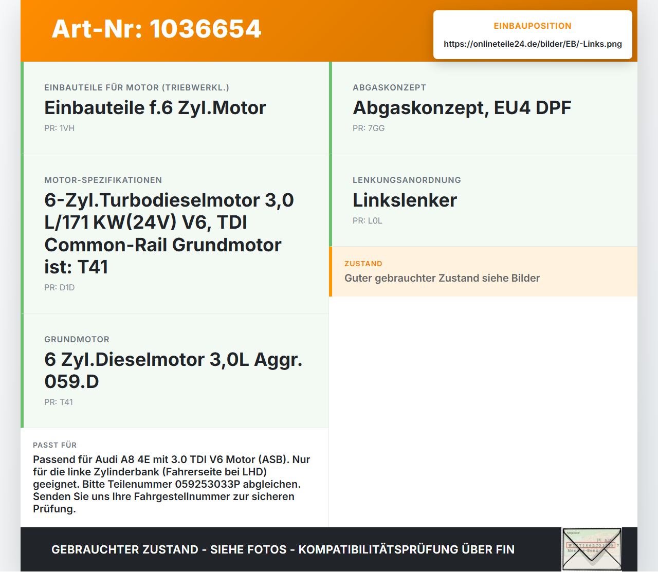Click the onlineteile24.de Links.png URL text

(533, 44)
